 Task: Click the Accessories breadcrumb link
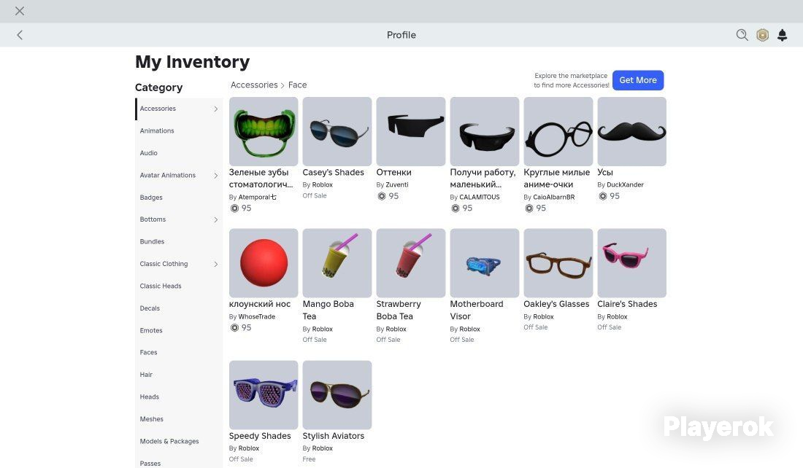coord(254,85)
